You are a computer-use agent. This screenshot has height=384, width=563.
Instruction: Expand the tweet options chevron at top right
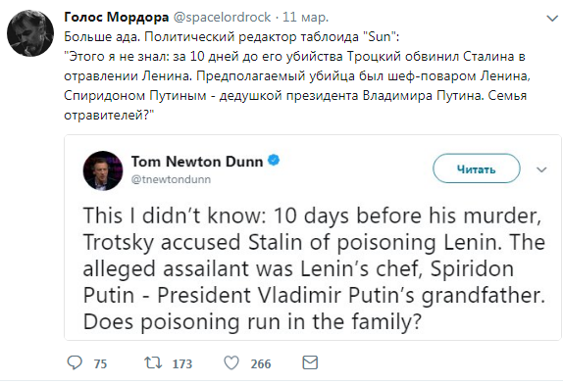point(552,18)
